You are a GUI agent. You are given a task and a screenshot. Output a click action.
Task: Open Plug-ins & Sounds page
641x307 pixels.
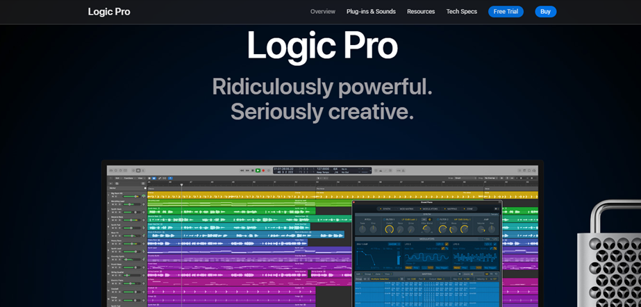[371, 12]
